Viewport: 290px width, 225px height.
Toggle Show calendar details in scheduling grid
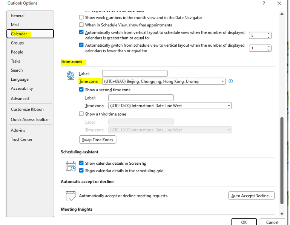click(x=81, y=170)
